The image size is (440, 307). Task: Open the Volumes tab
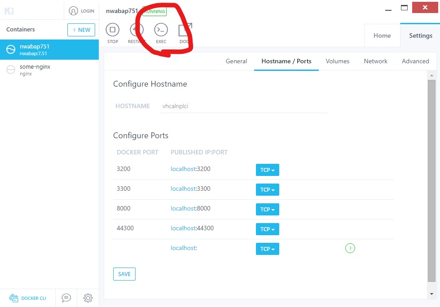(338, 61)
